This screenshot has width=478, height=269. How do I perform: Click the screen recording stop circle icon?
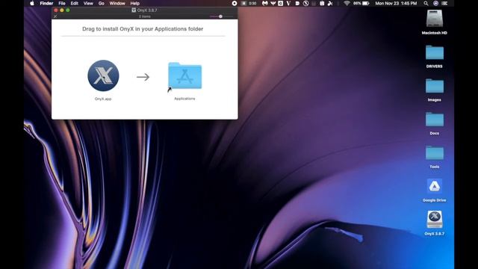point(235,3)
